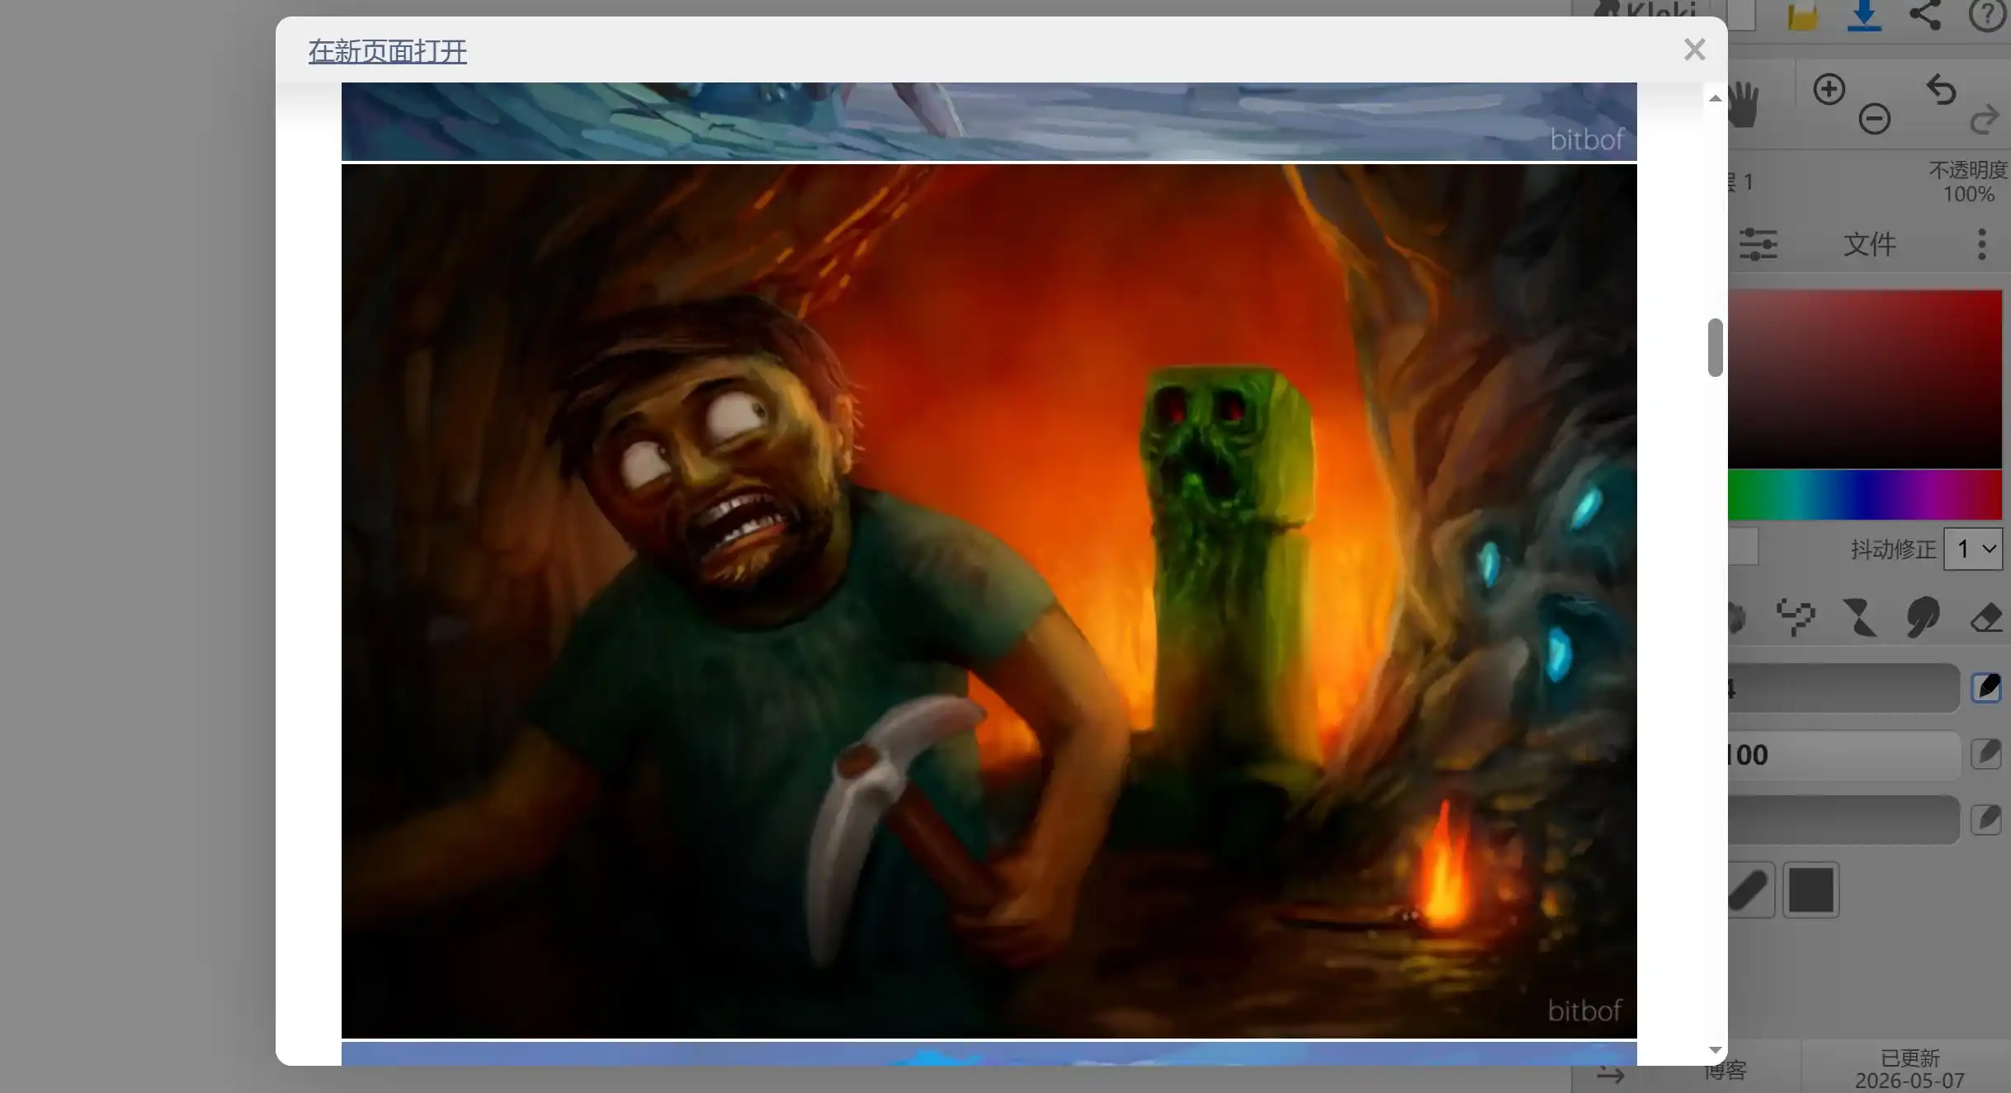Image resolution: width=2011 pixels, height=1093 pixels.
Task: Click the 不透明度 100% layer opacity label
Action: (x=1967, y=182)
